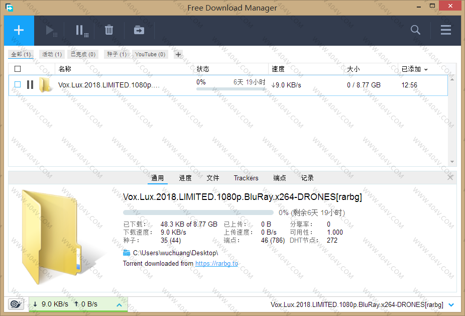Delete selected download with trash icon

109,31
